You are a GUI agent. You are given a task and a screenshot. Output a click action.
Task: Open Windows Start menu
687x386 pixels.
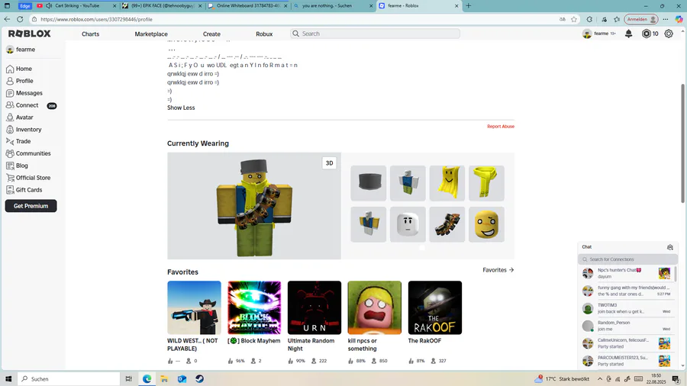point(8,379)
